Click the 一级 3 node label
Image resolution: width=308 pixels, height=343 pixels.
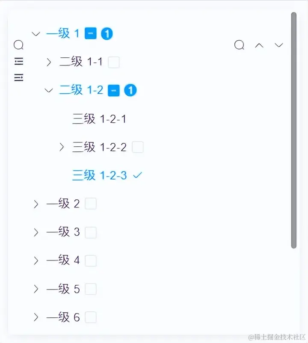(63, 232)
